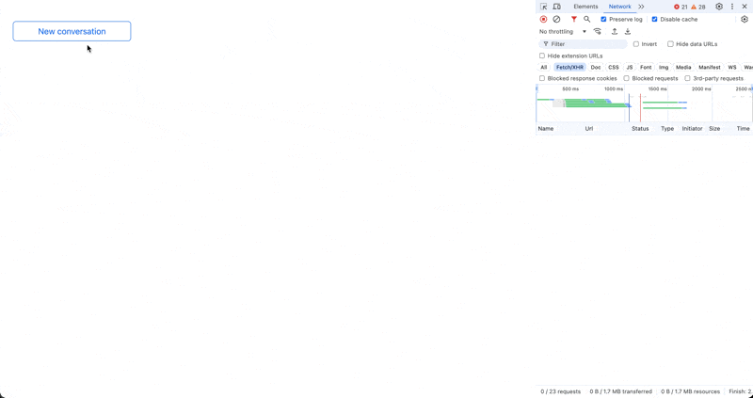The width and height of the screenshot is (753, 398).
Task: Filter requests by Img type
Action: pos(664,67)
